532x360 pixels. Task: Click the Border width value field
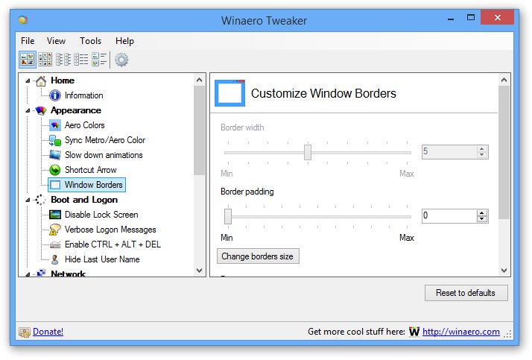click(449, 151)
